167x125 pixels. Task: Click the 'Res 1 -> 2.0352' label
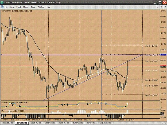152,61
